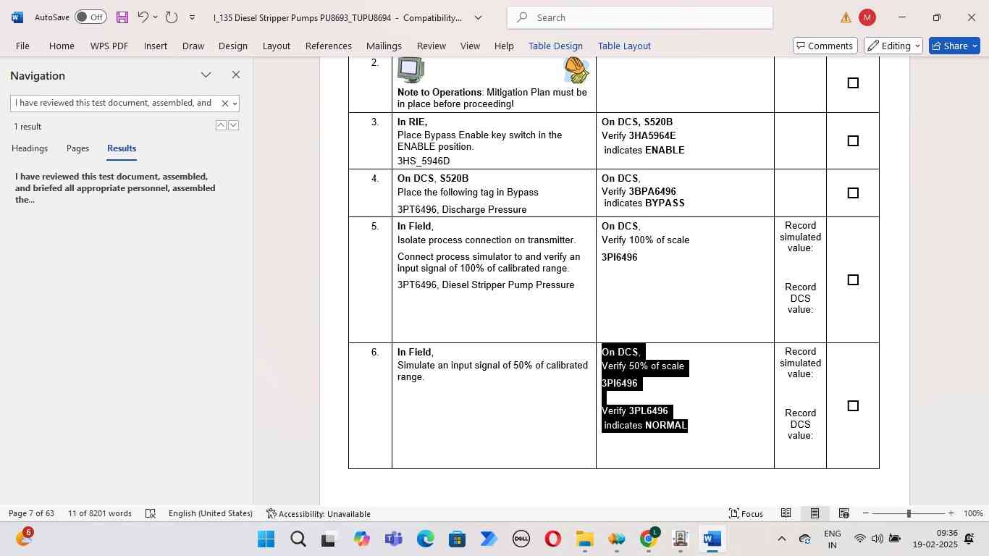Close the Navigation pane
Image resolution: width=989 pixels, height=556 pixels.
pyautogui.click(x=235, y=75)
